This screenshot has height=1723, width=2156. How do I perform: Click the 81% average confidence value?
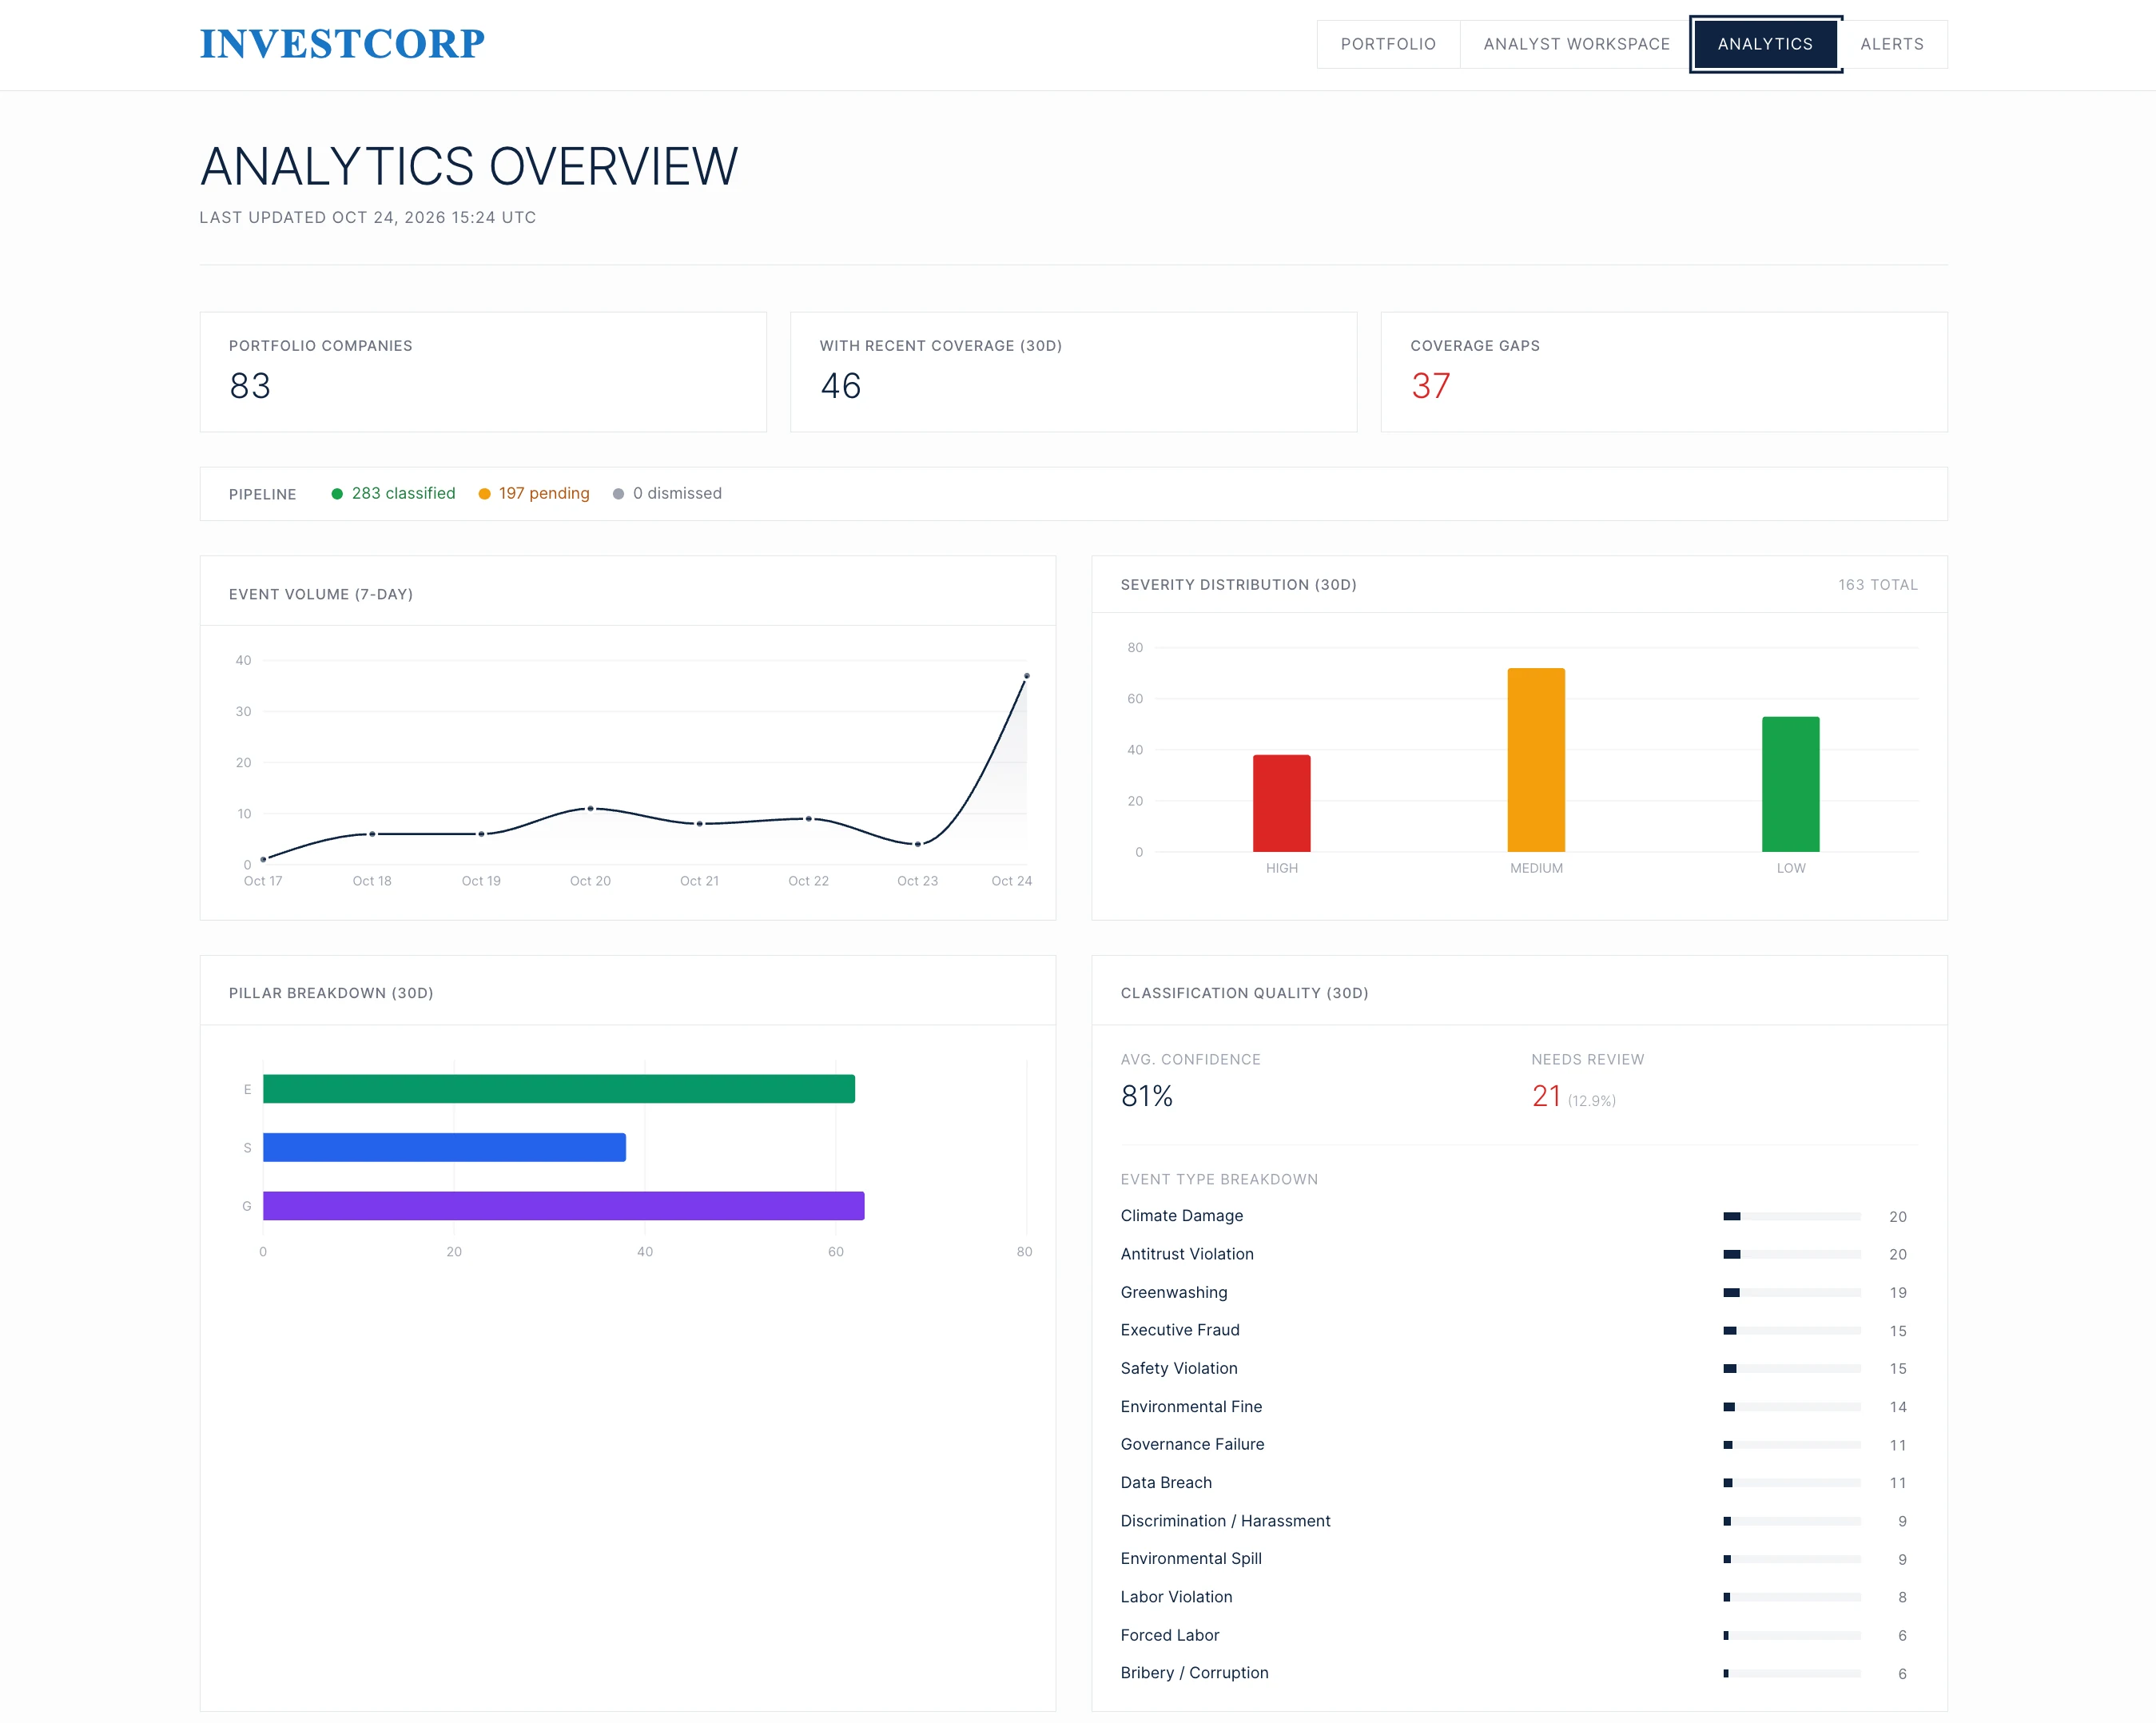[1147, 1096]
